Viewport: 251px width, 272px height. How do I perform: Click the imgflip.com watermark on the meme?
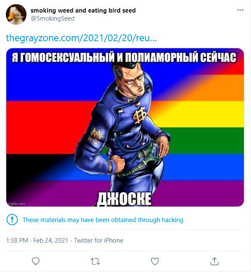[x=16, y=204]
